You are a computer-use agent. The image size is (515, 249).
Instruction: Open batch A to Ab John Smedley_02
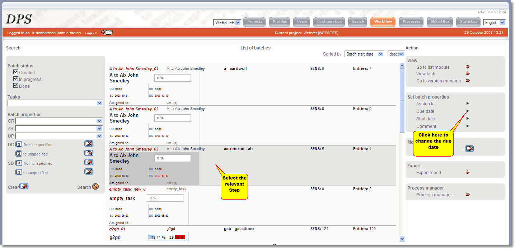[x=134, y=109]
